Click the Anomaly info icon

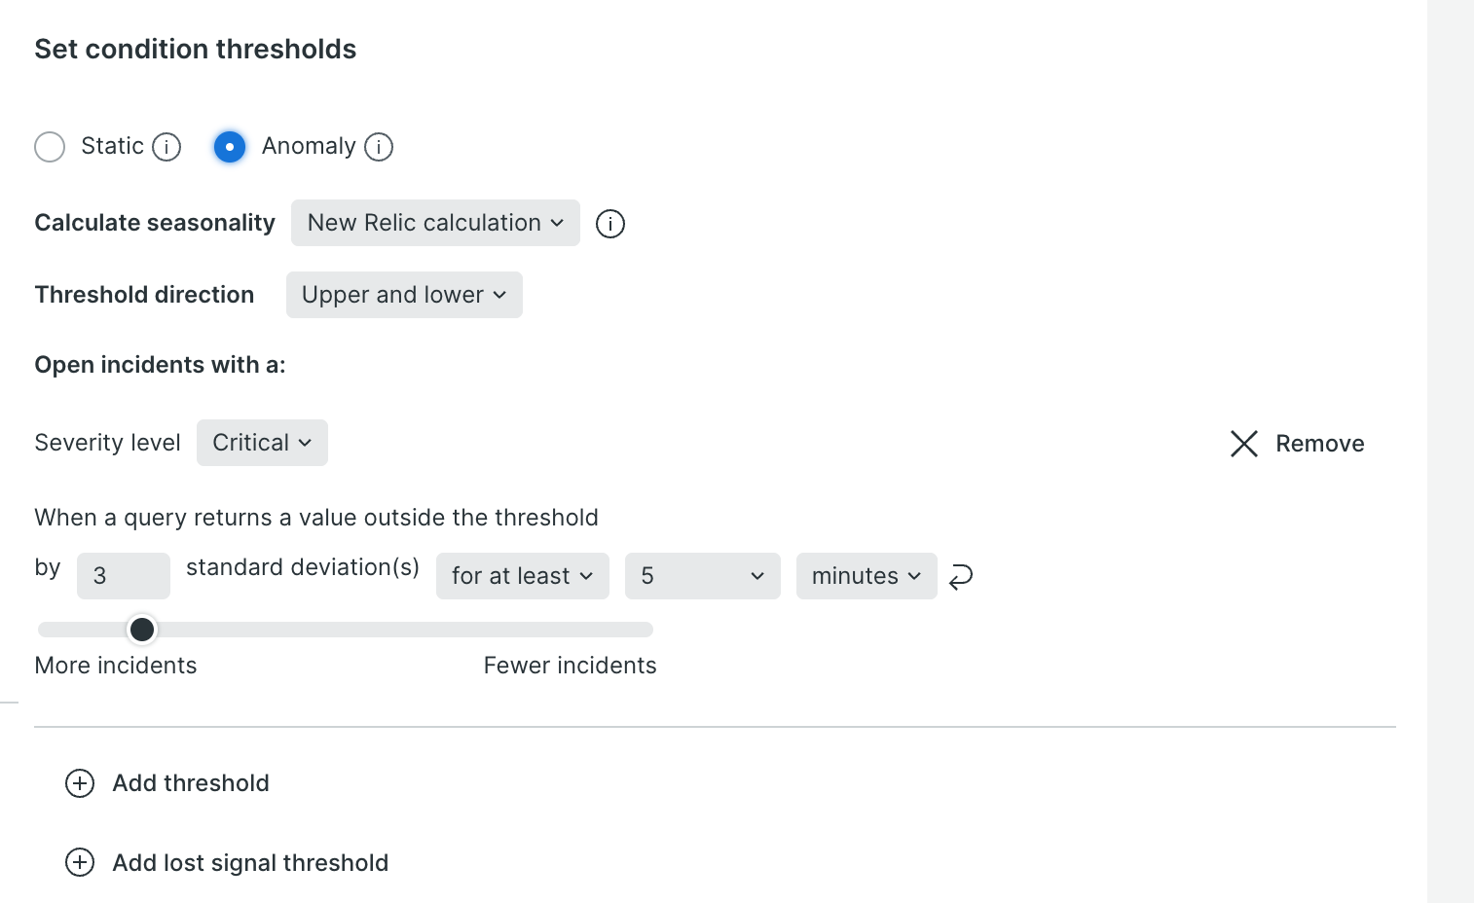[x=379, y=147]
